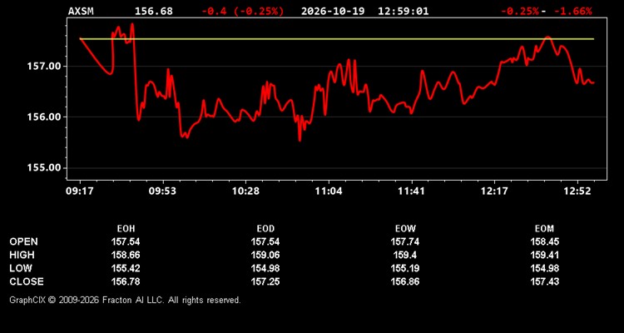Select the EOH column header
Viewport: 624px width, 333px height.
click(x=126, y=229)
